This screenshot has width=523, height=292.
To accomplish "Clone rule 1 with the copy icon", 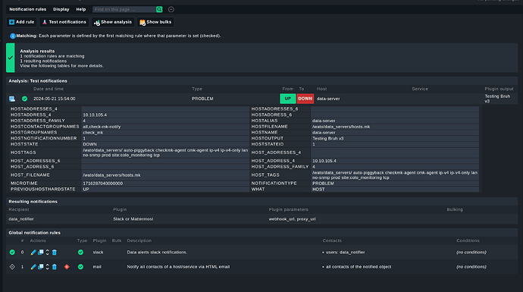I will coord(41,267).
